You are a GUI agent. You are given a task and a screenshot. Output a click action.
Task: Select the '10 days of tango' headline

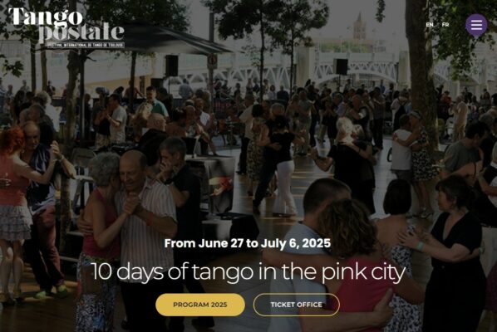tap(248, 271)
